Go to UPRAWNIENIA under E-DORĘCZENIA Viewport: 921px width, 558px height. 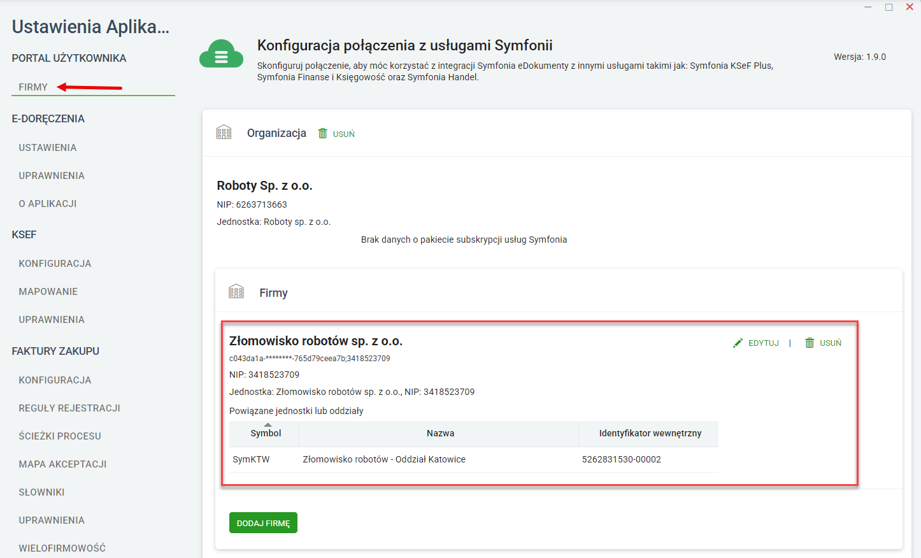pyautogui.click(x=52, y=176)
